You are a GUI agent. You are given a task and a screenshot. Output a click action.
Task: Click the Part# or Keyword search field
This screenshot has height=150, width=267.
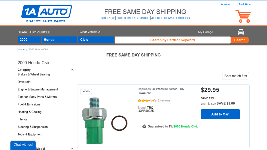coord(172,40)
